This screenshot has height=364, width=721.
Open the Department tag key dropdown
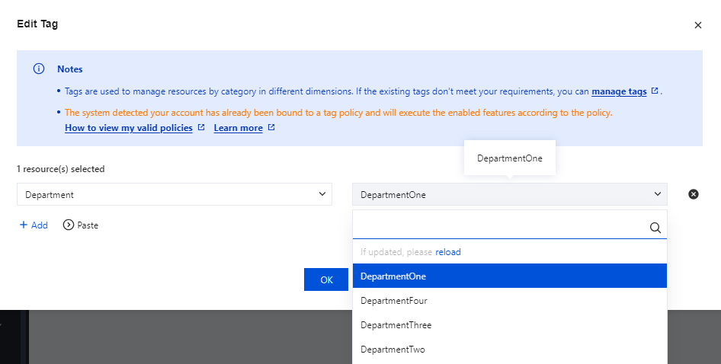tap(174, 194)
